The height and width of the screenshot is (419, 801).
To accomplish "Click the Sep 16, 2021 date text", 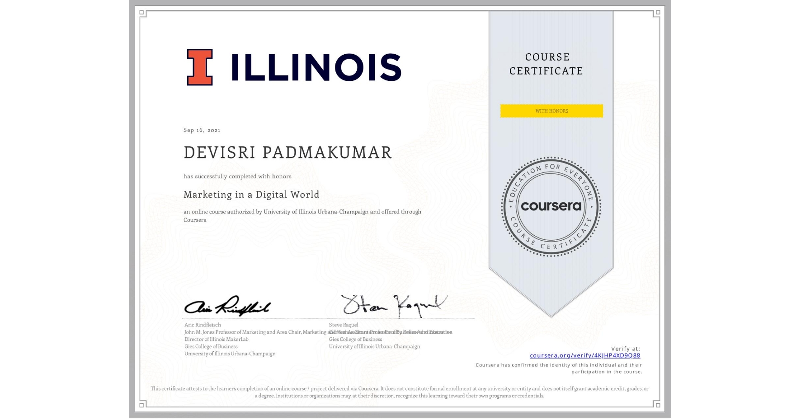I will coord(201,130).
